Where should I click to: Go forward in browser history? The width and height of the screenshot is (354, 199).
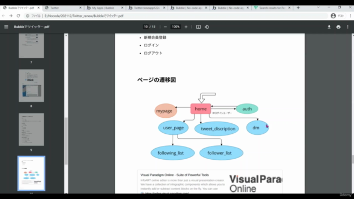click(11, 16)
